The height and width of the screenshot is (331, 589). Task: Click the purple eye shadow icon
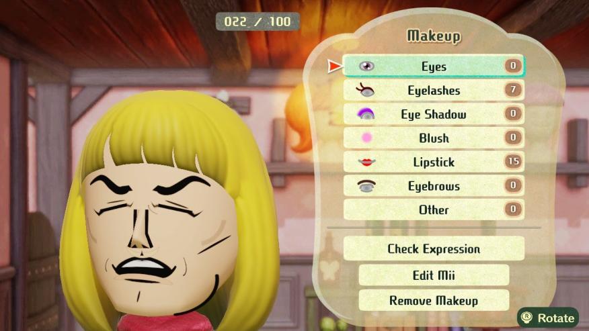coord(366,113)
